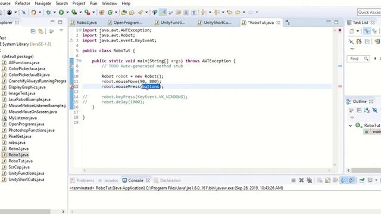Click Remove Launch X icon in Console
This screenshot has width=381, height=214.
coord(301,180)
